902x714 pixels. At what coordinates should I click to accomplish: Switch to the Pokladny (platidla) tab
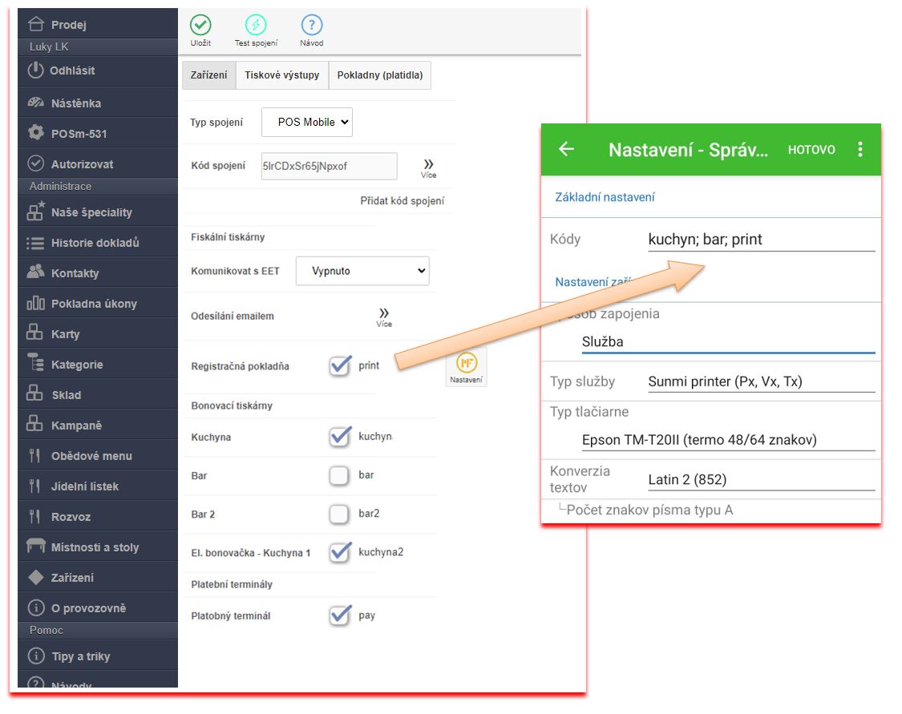point(380,75)
